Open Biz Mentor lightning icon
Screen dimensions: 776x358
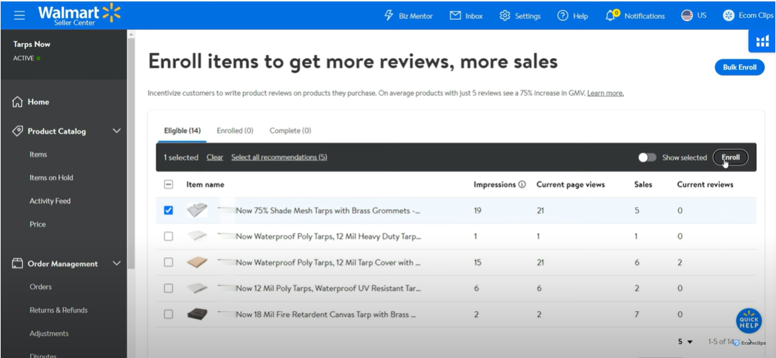389,15
